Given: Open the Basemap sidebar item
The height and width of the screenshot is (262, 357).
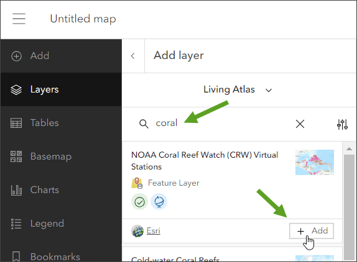Looking at the screenshot, I should click(x=61, y=156).
